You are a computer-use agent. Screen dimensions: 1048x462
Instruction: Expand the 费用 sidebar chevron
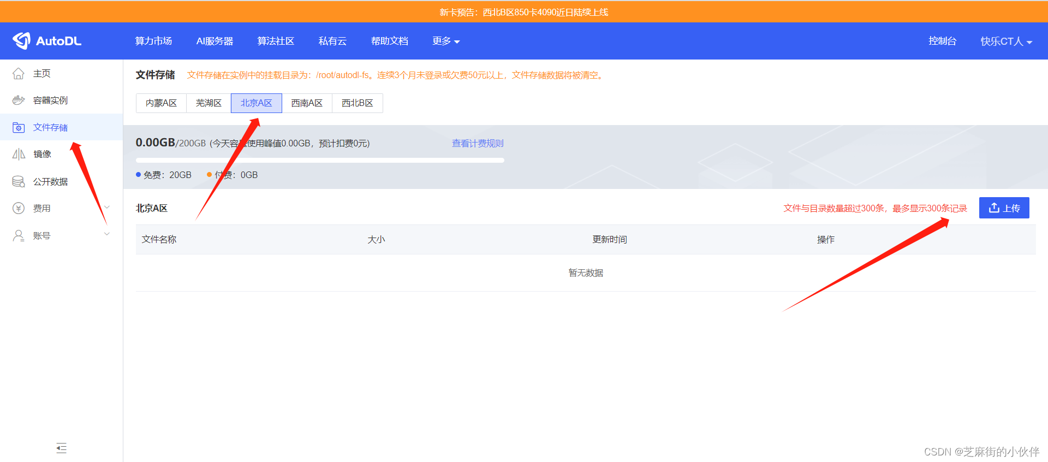tap(107, 208)
